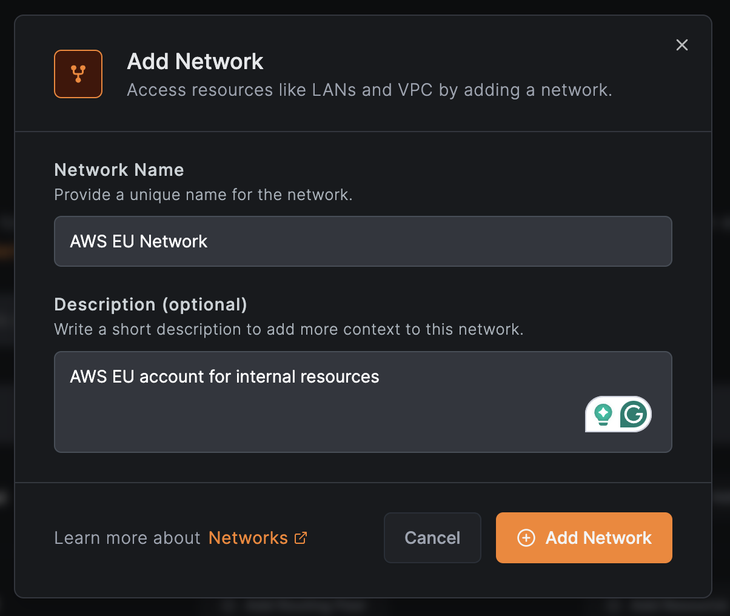Click the green G badge in description box
The width and height of the screenshot is (730, 616).
(634, 414)
